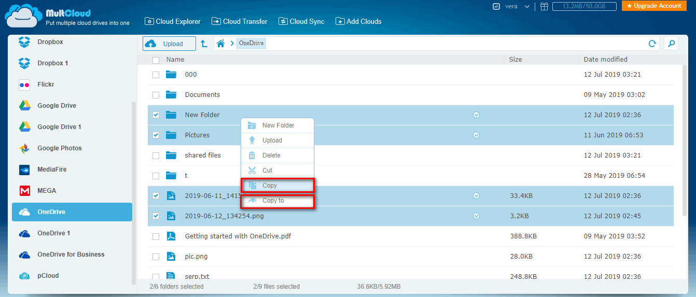
Task: Choose Copy in context menu
Action: tap(277, 186)
